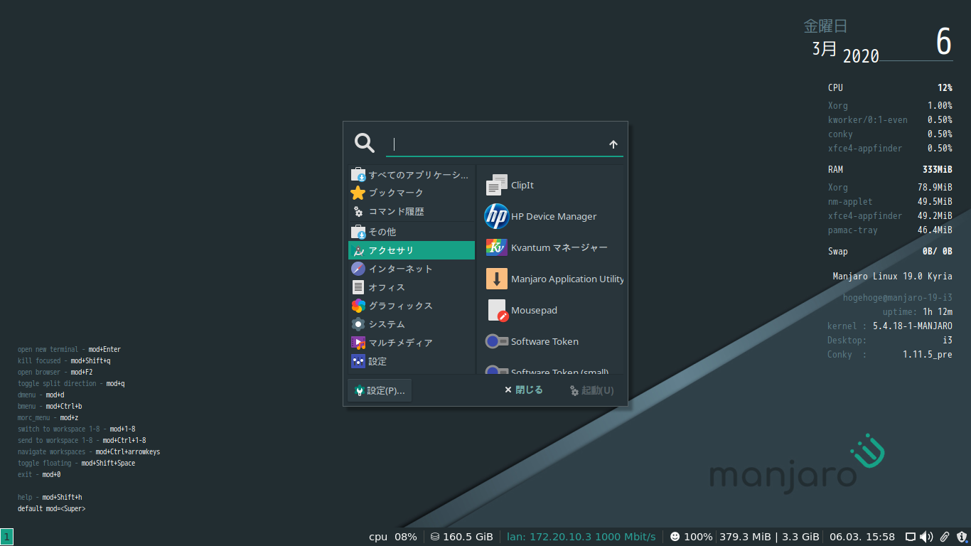The height and width of the screenshot is (546, 971).
Task: Select システム category
Action: tap(411, 324)
